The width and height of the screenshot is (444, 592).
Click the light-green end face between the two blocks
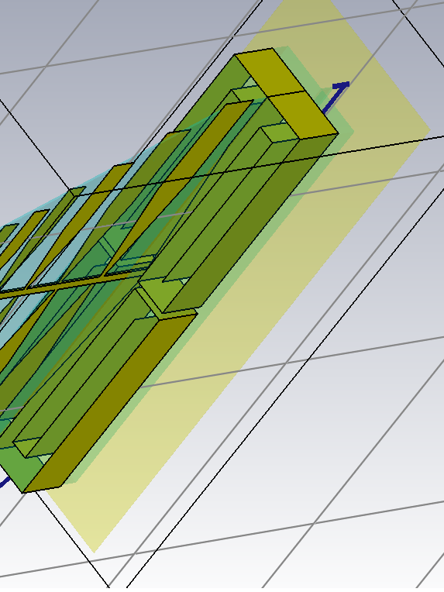click(159, 293)
